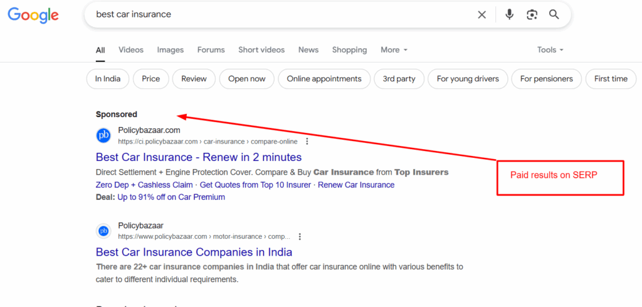This screenshot has width=642, height=307.
Task: Expand the More dropdown
Action: [394, 50]
